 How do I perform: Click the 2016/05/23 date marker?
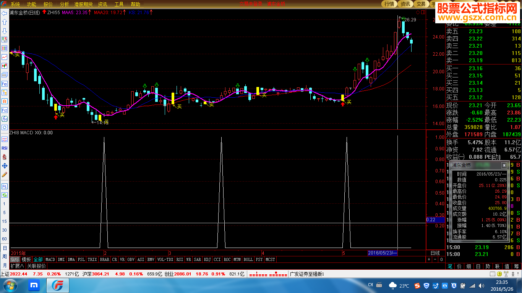pyautogui.click(x=383, y=253)
